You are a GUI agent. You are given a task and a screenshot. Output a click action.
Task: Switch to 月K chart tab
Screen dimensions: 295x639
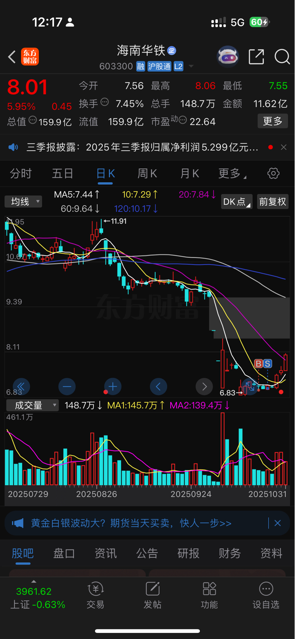190,174
